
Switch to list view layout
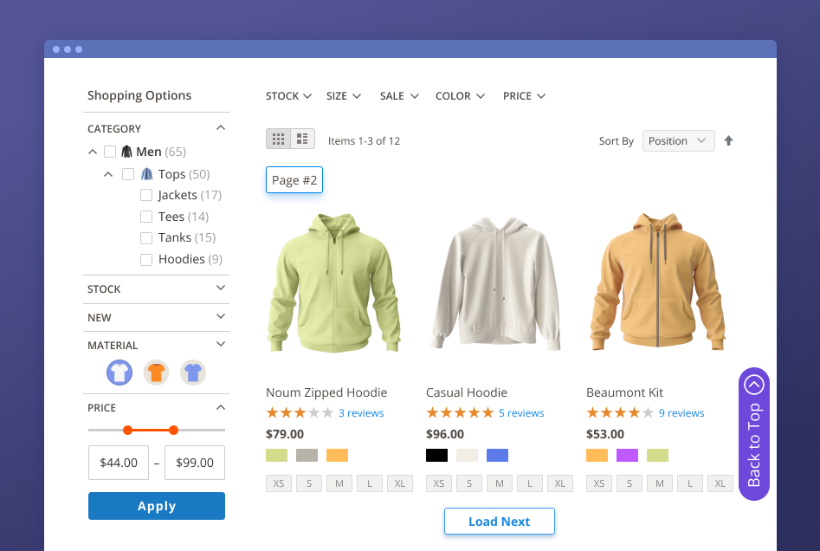tap(302, 139)
